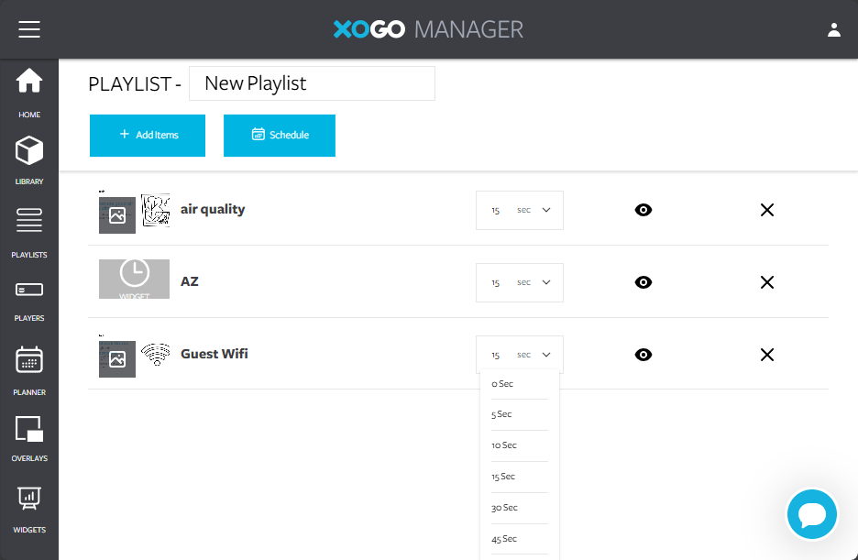Remove Guest Wifi from the playlist
The height and width of the screenshot is (560, 858).
point(767,355)
